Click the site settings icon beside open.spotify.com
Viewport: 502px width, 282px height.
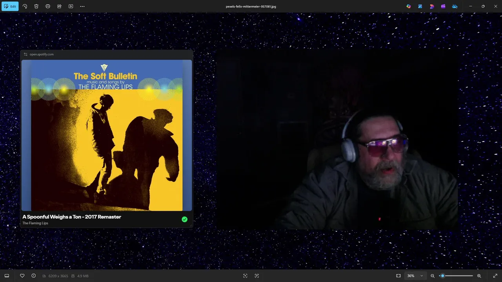[x=25, y=54]
